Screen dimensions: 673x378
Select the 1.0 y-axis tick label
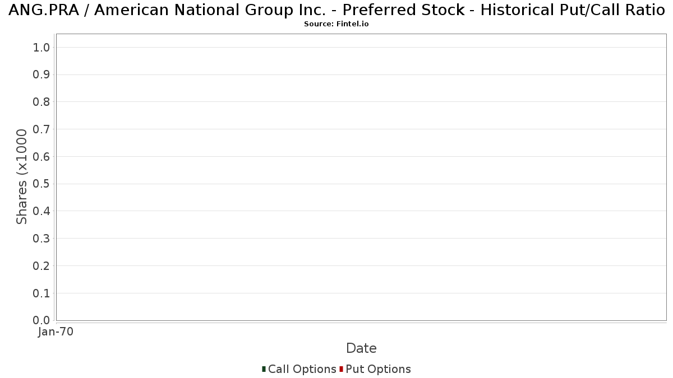coord(42,48)
